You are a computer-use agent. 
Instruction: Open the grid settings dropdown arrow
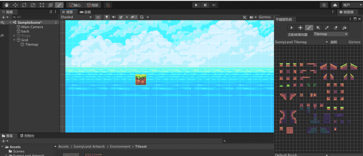(x=148, y=17)
